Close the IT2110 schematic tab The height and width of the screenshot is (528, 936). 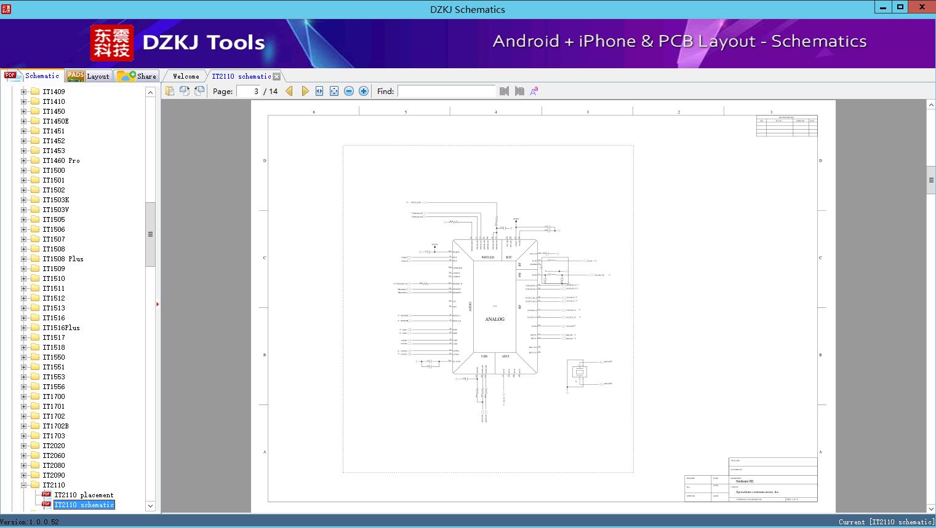277,76
